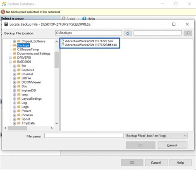Collapse the Ez3D2009 tree node

tap(10, 62)
